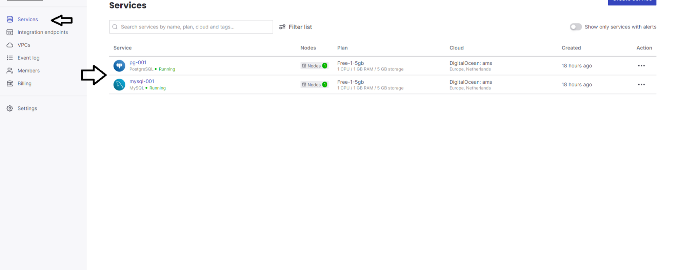Click the Services page heading
The width and height of the screenshot is (678, 270).
[128, 5]
